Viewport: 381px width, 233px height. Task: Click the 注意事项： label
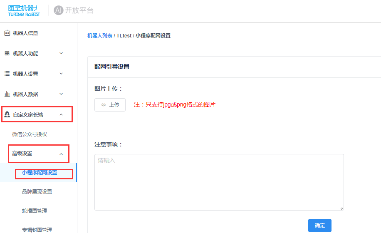108,144
